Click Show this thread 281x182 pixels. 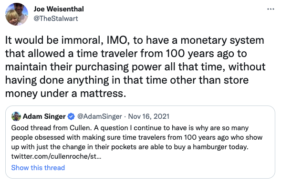point(38,168)
